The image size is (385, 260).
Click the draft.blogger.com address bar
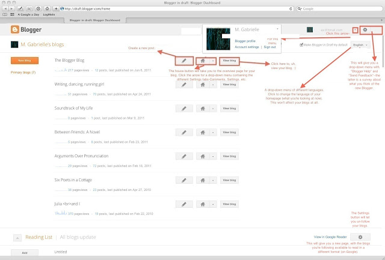click(x=177, y=8)
